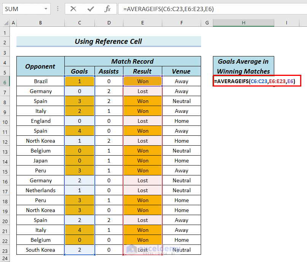Image resolution: width=307 pixels, height=262 pixels.
Task: Select column H header
Action: click(243, 23)
